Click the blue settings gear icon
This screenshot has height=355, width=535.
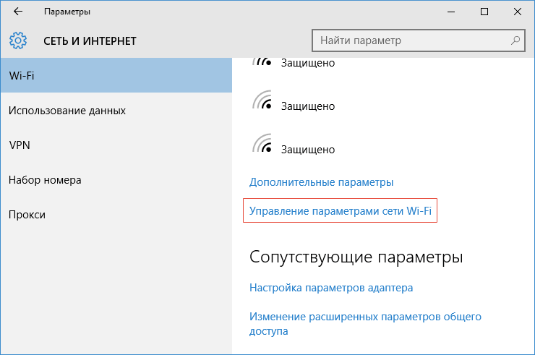(x=18, y=40)
